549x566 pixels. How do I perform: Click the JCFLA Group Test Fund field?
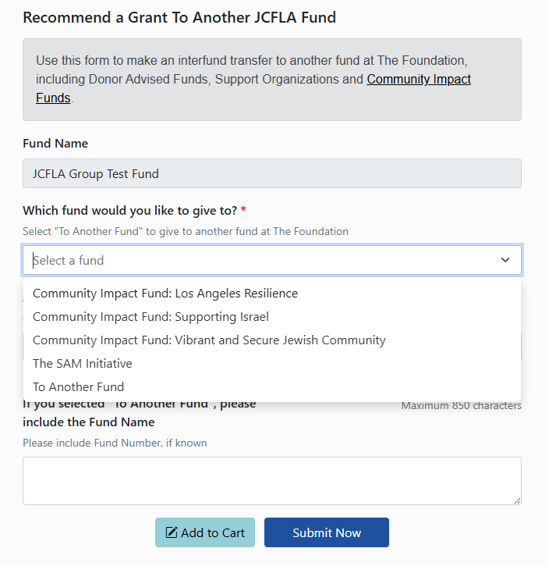pos(272,173)
